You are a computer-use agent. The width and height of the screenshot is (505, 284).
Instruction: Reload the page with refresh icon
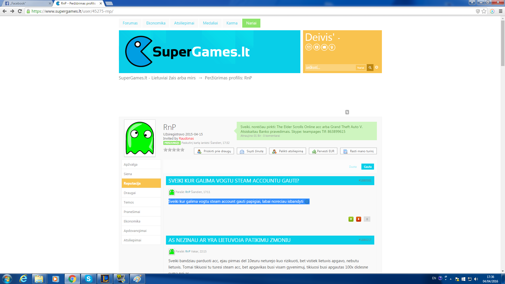[20, 11]
